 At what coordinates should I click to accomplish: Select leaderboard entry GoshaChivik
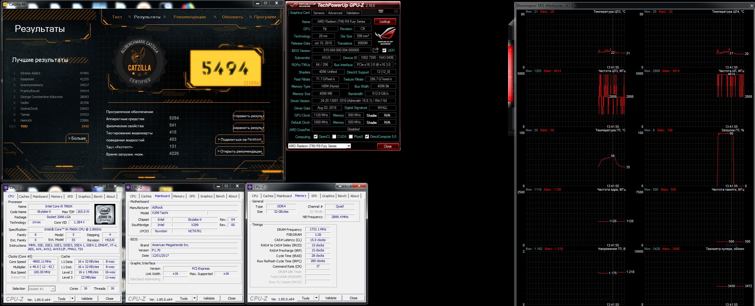51,109
